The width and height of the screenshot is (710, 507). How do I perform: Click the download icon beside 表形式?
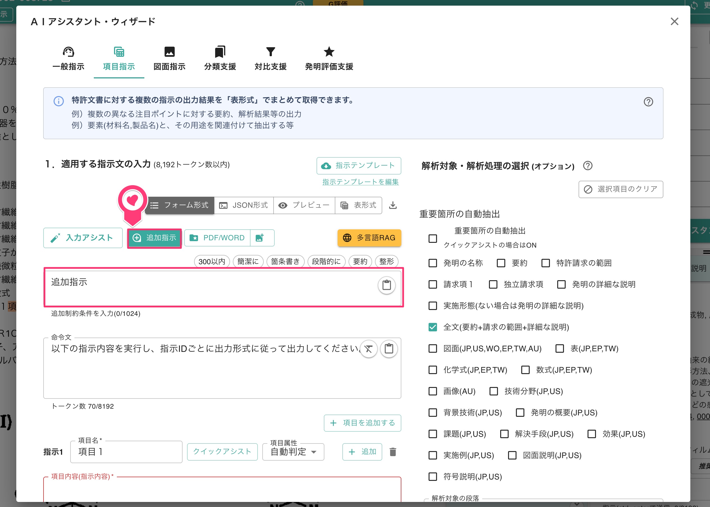point(393,205)
